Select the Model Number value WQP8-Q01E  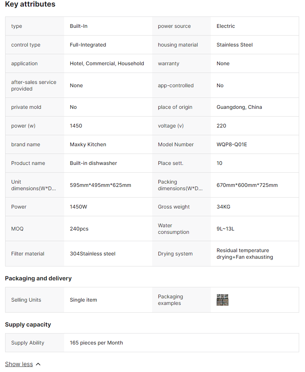click(x=232, y=144)
